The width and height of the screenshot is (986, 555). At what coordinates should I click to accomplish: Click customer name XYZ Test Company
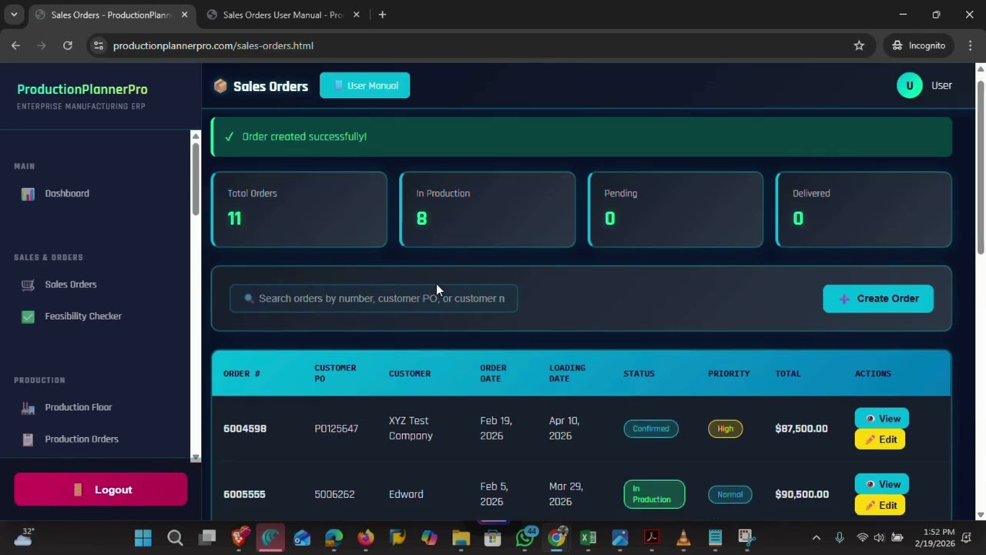click(411, 429)
